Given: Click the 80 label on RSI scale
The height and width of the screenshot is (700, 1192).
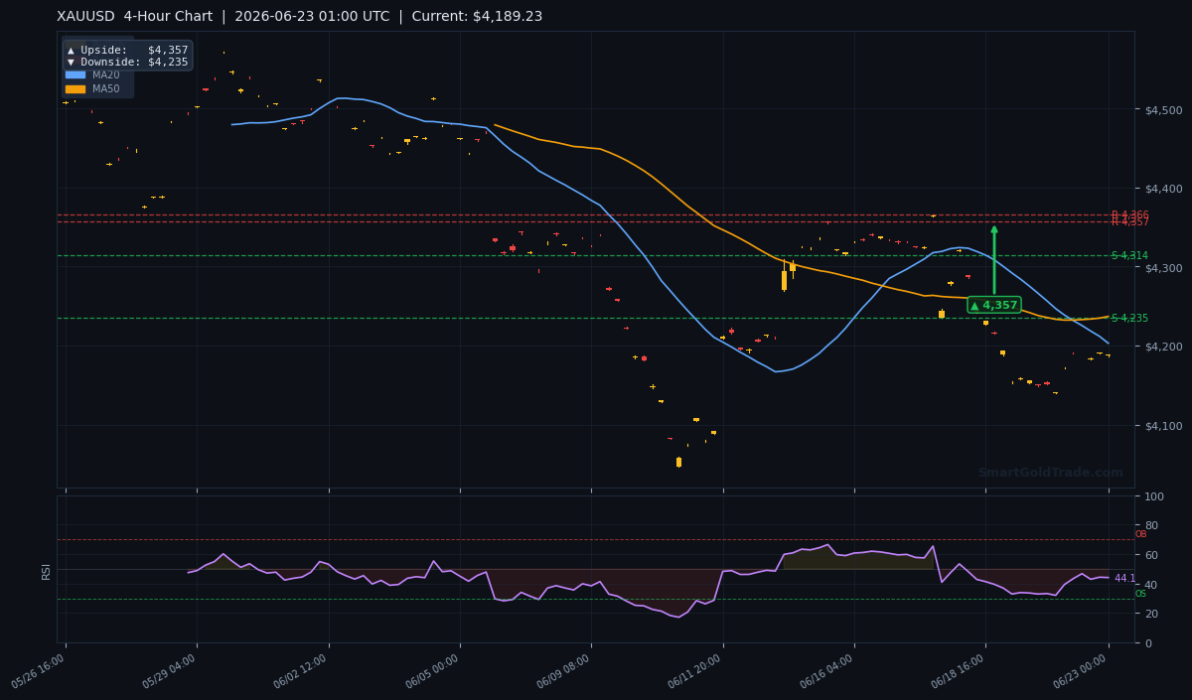Looking at the screenshot, I should click(1151, 525).
